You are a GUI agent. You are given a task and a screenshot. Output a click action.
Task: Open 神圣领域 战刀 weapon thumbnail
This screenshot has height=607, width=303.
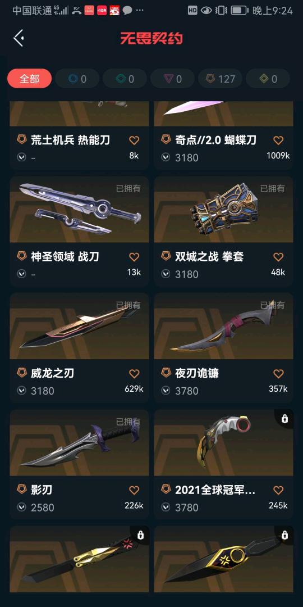[x=79, y=210]
